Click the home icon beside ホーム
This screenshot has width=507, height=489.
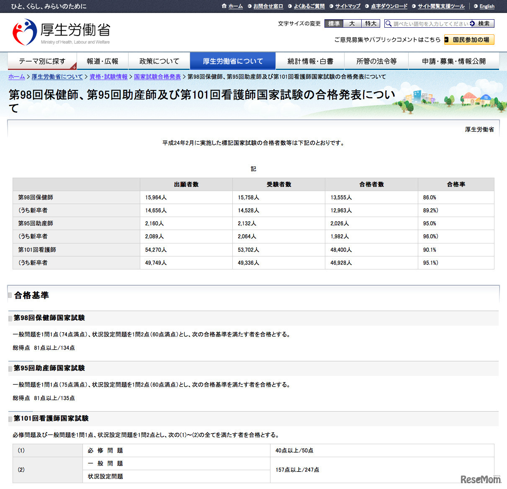224,6
